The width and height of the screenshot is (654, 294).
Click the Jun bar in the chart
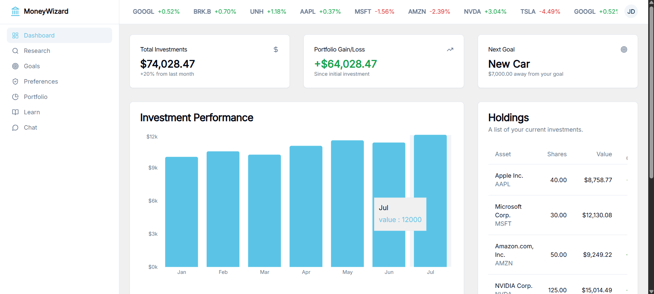[389, 205]
